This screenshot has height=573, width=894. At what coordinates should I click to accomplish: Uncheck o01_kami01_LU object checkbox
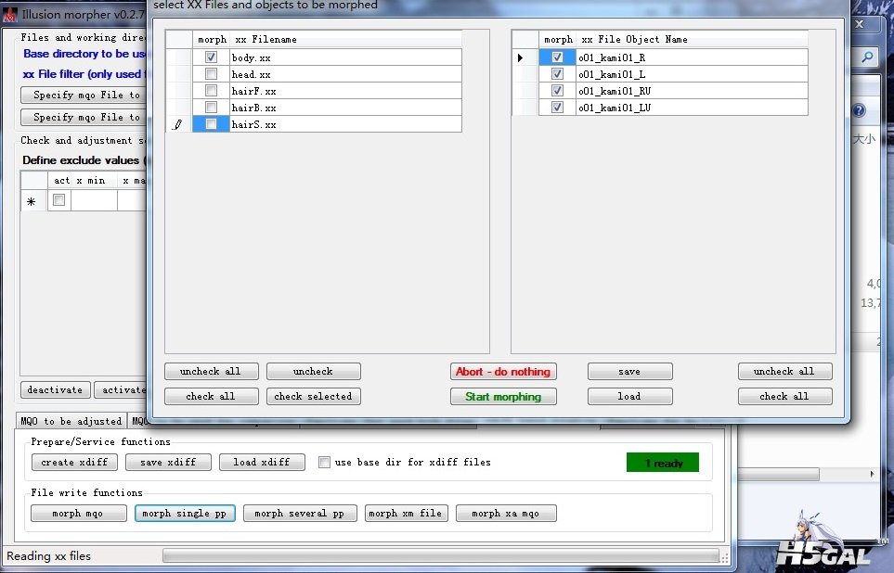tap(557, 108)
